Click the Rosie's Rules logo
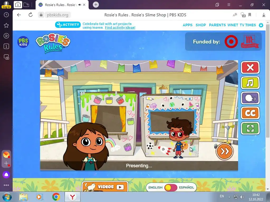Screen dimensions: 270x202 pos(53,43)
